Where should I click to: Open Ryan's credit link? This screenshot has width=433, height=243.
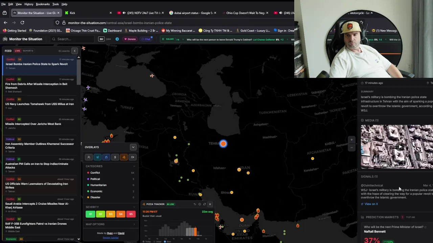[x=110, y=233]
